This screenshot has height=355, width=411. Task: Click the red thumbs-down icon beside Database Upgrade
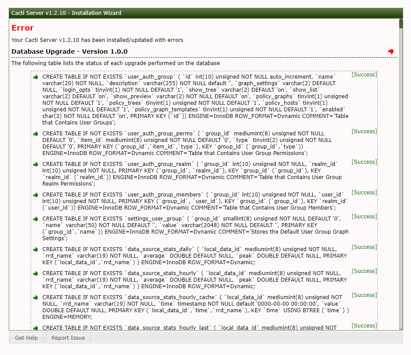pyautogui.click(x=391, y=52)
